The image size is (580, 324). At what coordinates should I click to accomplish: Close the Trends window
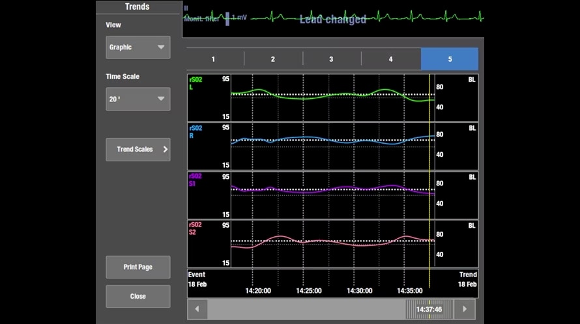click(x=138, y=296)
